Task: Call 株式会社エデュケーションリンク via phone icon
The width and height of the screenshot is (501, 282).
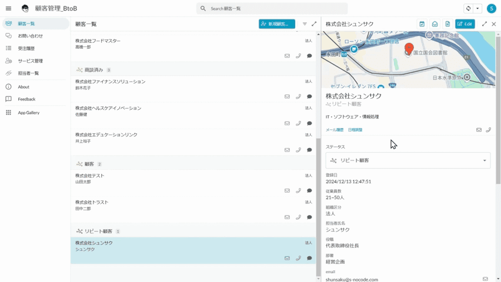Action: [x=298, y=150]
